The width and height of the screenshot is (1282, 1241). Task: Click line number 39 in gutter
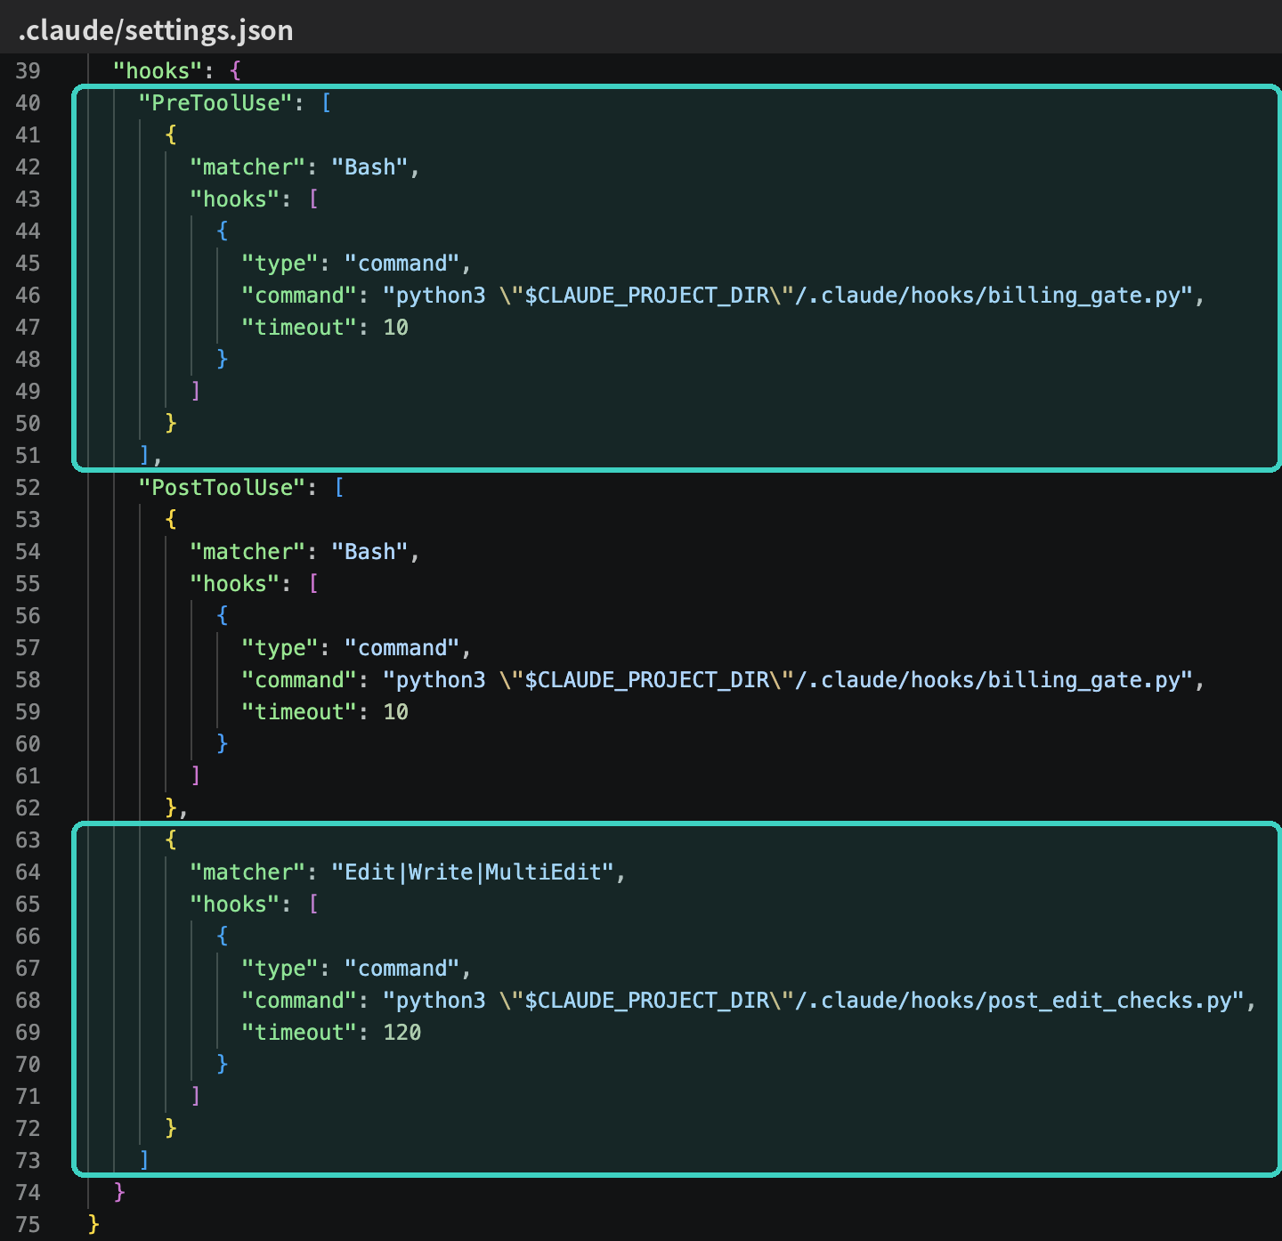pyautogui.click(x=28, y=71)
